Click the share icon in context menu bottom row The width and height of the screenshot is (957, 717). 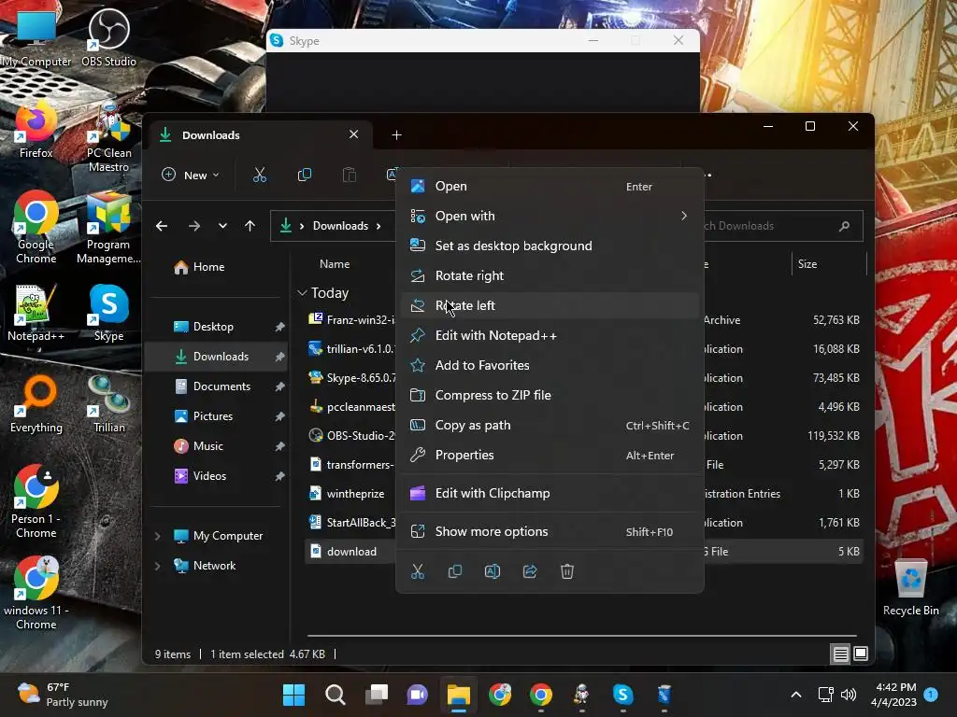pos(530,571)
